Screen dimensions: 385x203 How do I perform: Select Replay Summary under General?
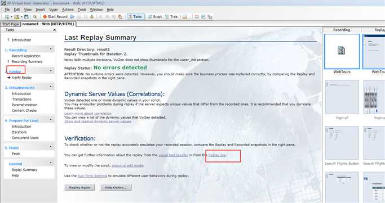click(x=25, y=170)
